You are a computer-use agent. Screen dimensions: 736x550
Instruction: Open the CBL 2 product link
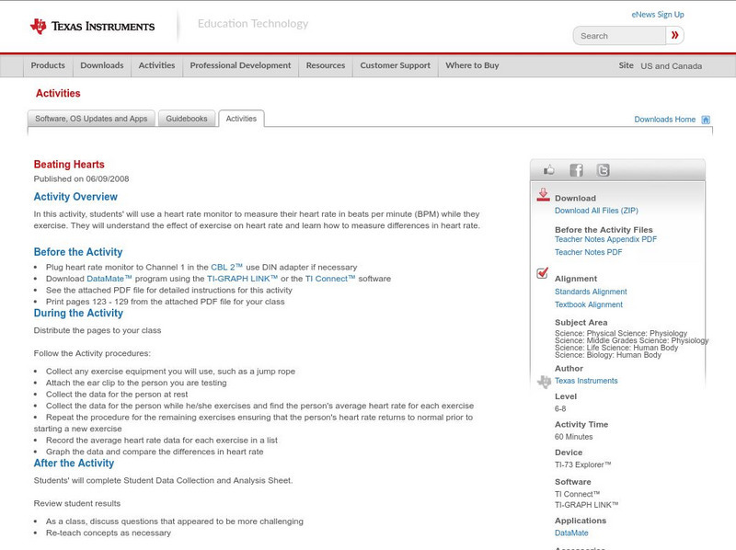coord(226,267)
